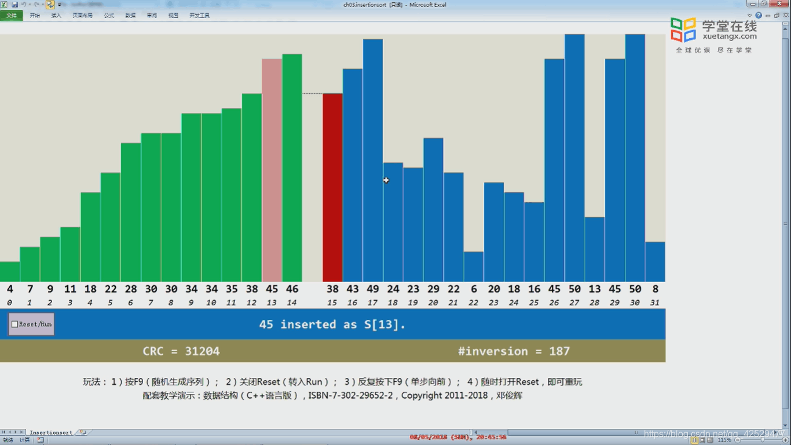The image size is (791, 445).
Task: Open the 开发工具 (Developer) ribbon tab
Action: coord(199,16)
